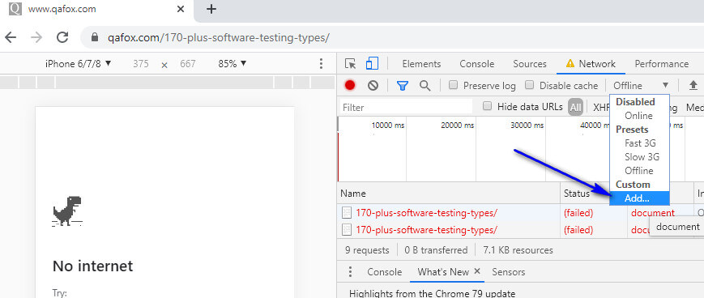Click the 7.1 KB resources summary

coord(518,250)
